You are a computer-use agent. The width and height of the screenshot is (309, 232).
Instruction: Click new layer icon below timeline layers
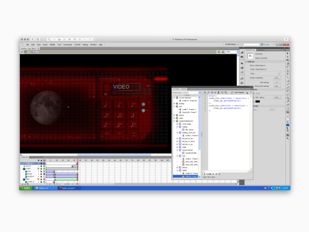coord(22,184)
